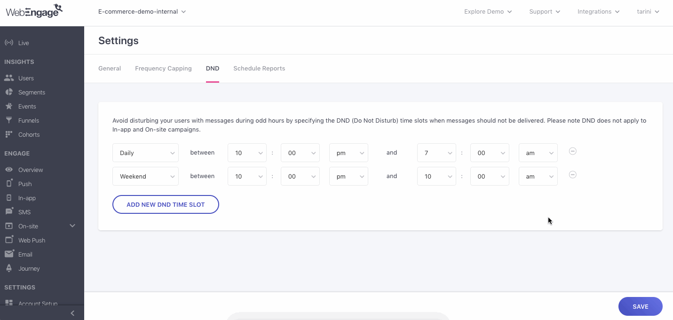Change Daily slot end hour 7
This screenshot has height=320, width=673.
436,153
